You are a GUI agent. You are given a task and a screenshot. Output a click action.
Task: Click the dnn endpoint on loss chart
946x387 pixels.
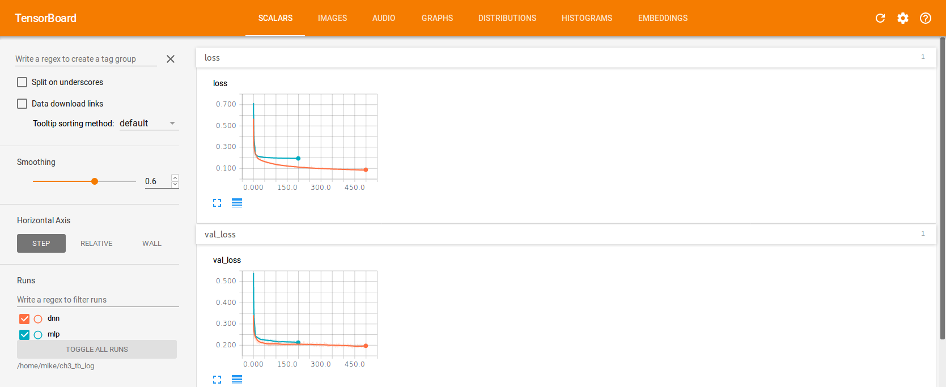(366, 170)
